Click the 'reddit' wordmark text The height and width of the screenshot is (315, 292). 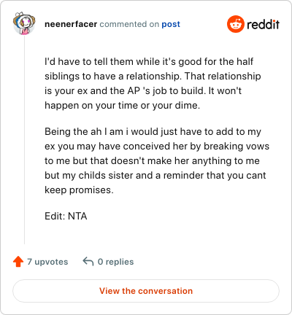coord(263,24)
